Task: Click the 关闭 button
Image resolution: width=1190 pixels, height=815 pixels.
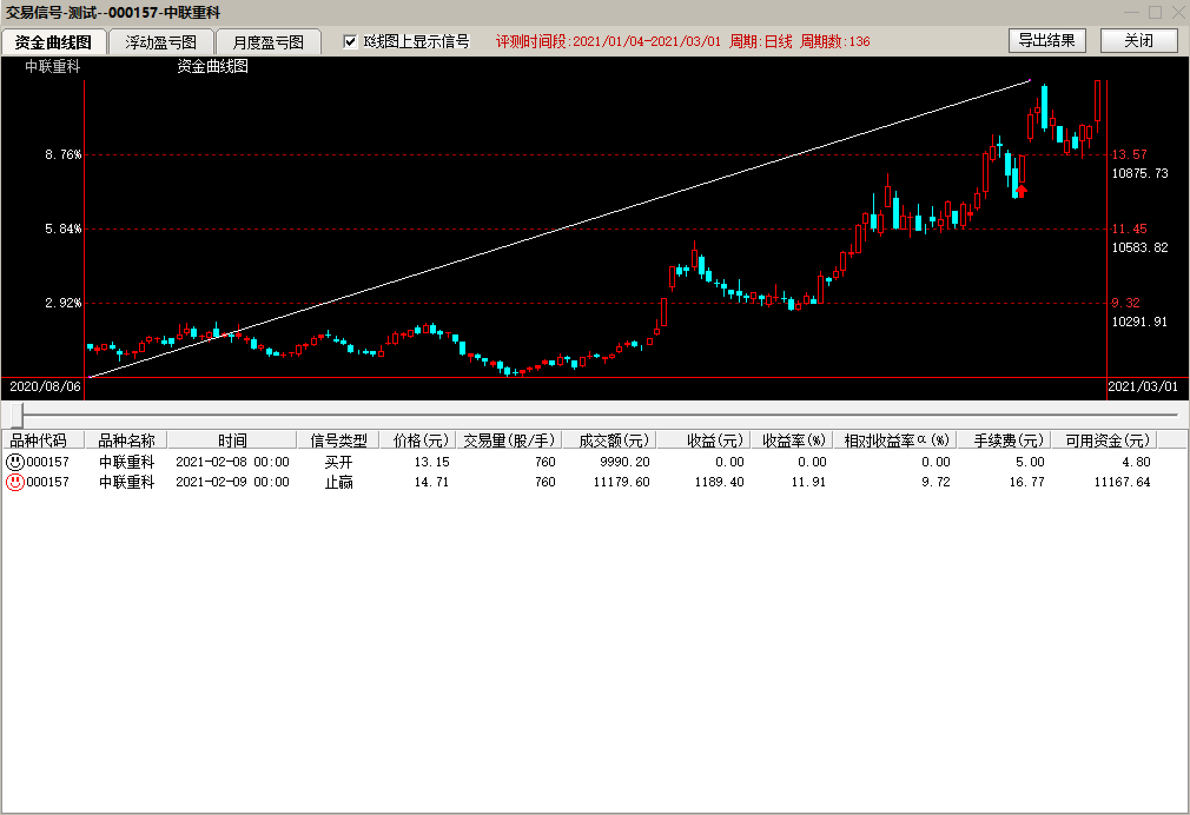Action: pos(1138,41)
